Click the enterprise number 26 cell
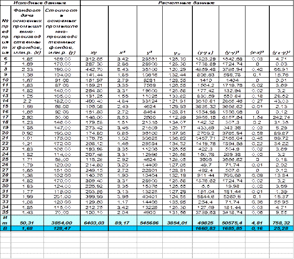Viewport: 294px width, 259px height. click(x=5, y=165)
